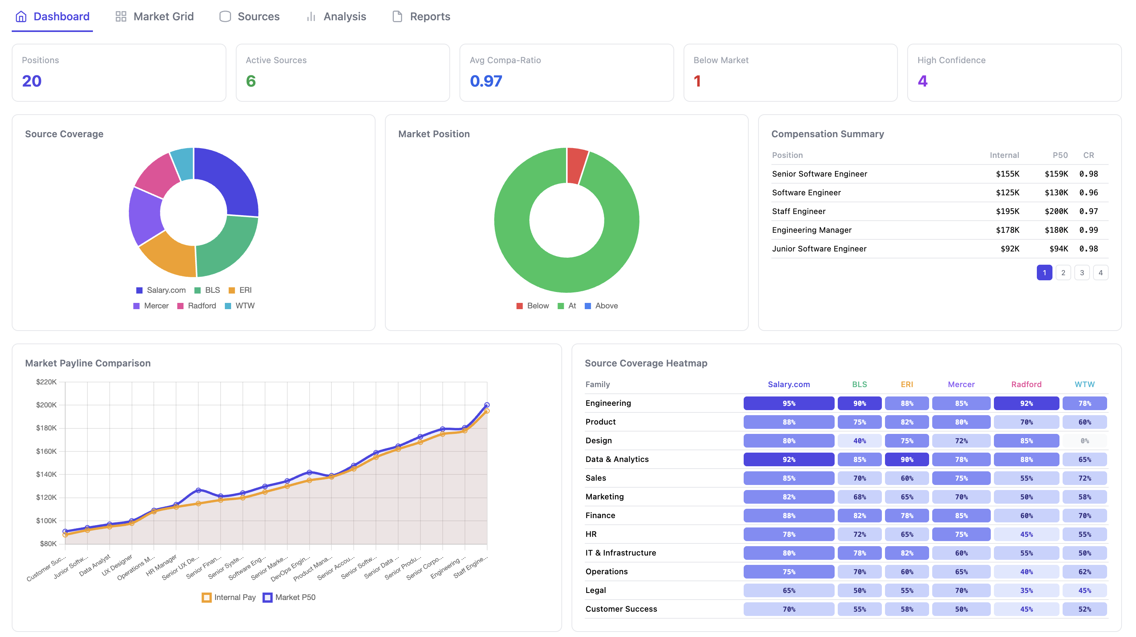
Task: Toggle Internal Pay legend in payline chart
Action: 229,597
